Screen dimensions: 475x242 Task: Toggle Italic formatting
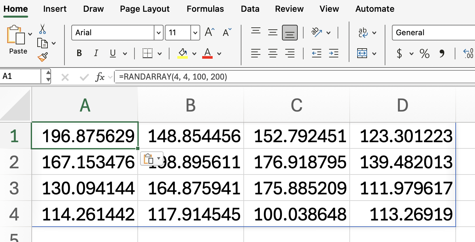click(x=96, y=53)
